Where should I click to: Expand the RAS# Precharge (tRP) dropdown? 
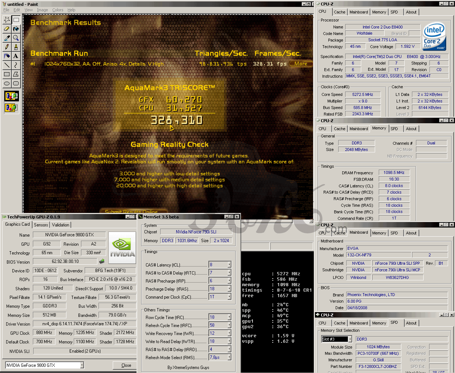point(229,281)
